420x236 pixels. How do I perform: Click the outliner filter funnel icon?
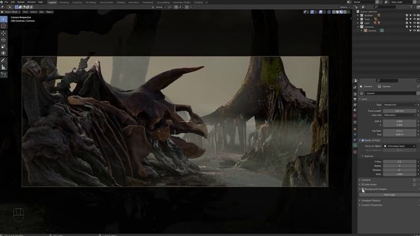coord(411,7)
